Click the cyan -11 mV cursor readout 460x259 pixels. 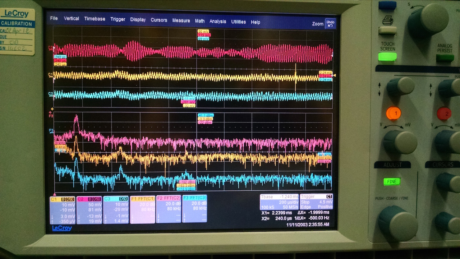(x=189, y=98)
